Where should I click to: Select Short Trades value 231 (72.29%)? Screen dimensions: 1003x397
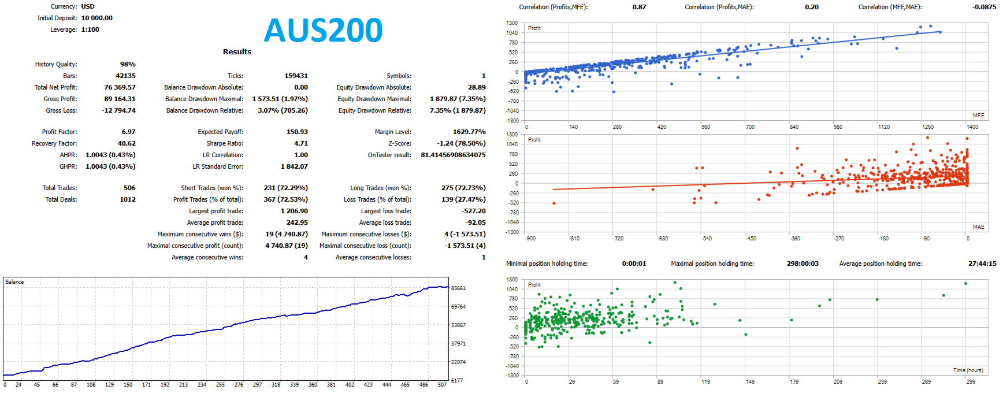coord(285,188)
